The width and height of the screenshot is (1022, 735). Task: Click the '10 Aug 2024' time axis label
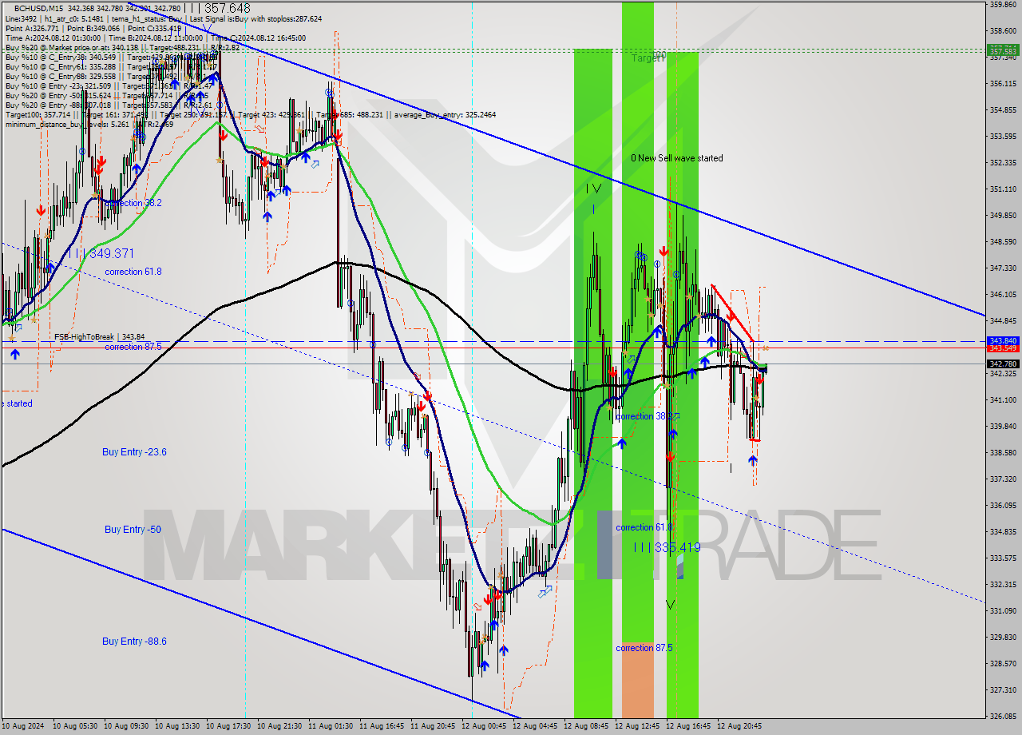click(x=23, y=726)
